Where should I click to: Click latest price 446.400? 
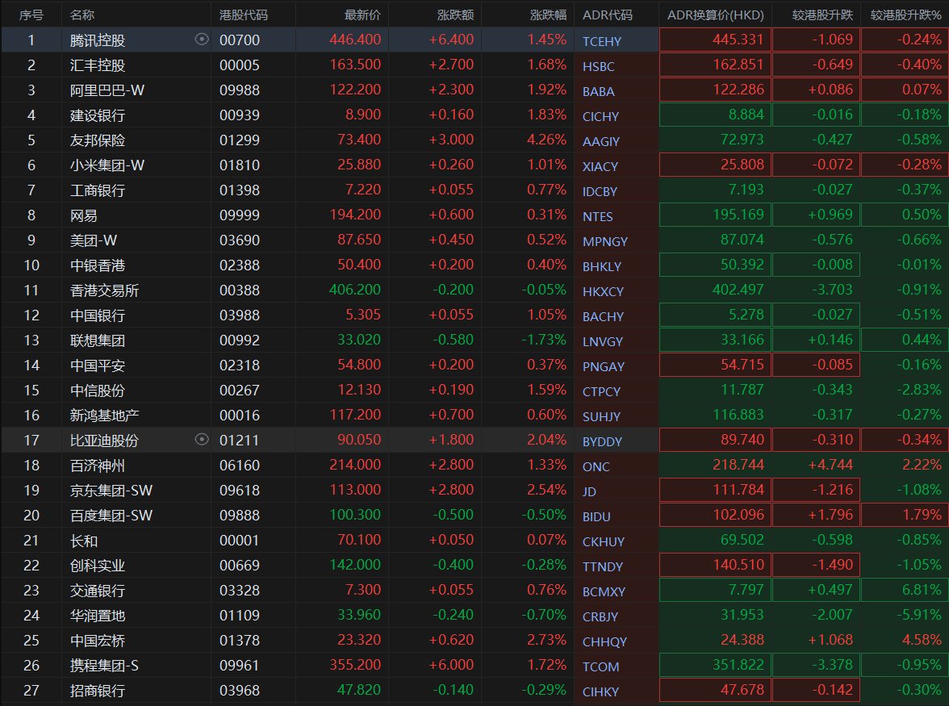click(355, 40)
